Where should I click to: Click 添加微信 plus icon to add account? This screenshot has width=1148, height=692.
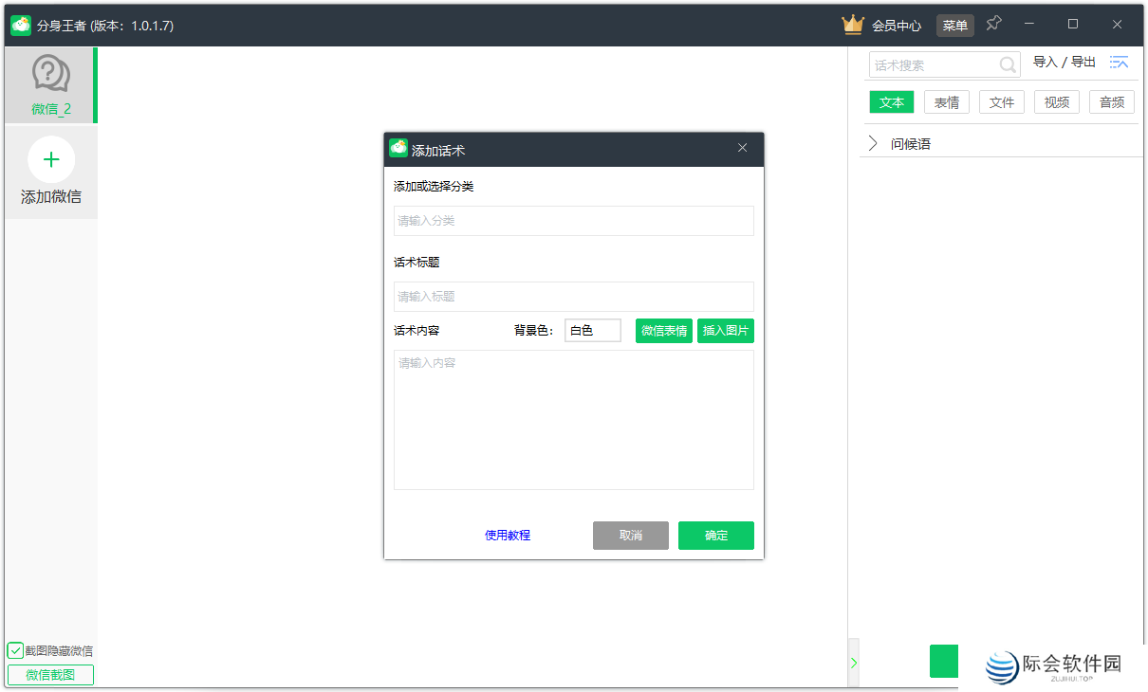coord(50,158)
